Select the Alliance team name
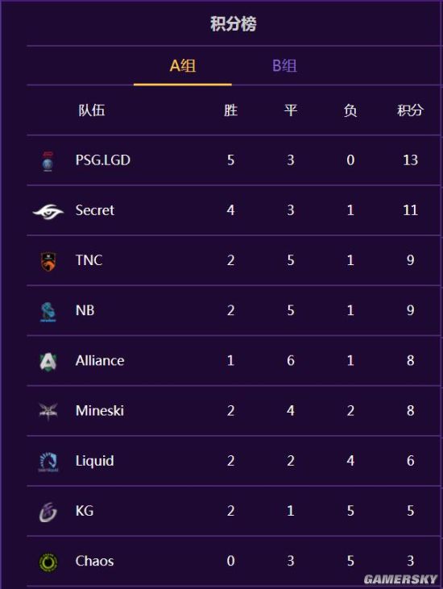Viewport: 443px width, 589px height. [100, 361]
